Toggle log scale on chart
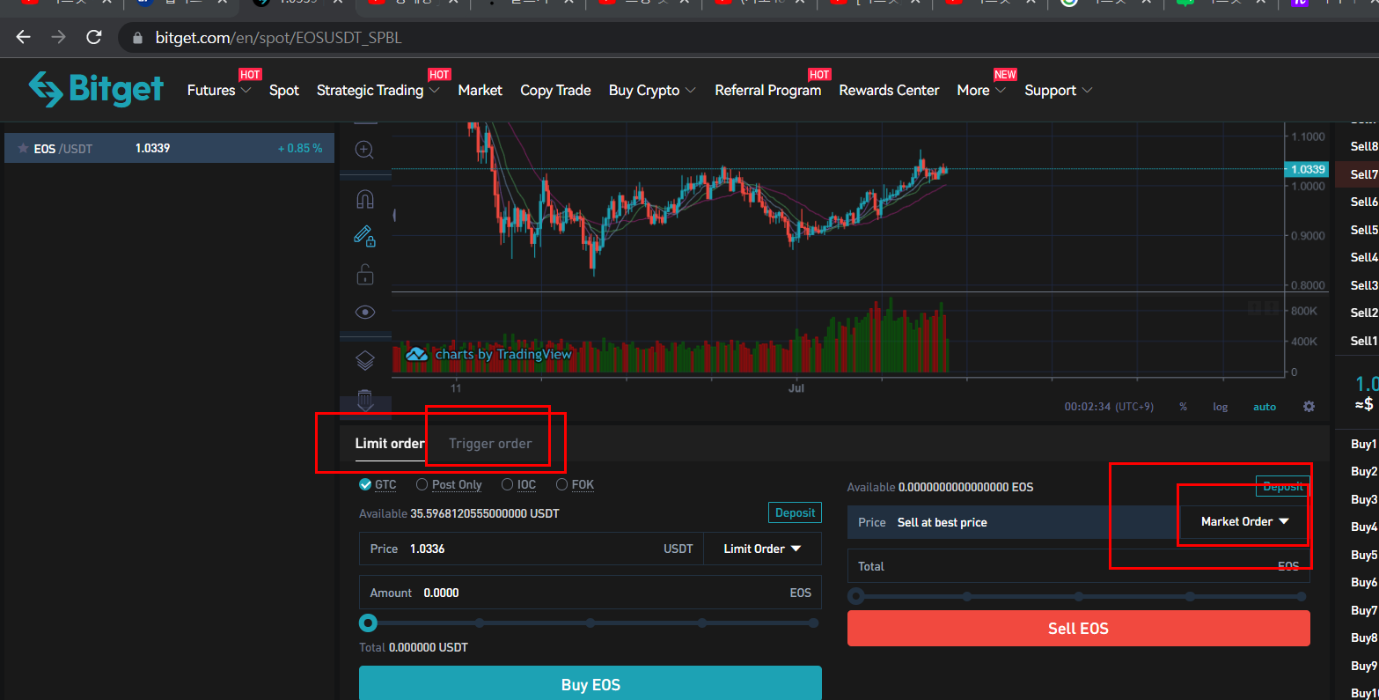 click(x=1220, y=407)
